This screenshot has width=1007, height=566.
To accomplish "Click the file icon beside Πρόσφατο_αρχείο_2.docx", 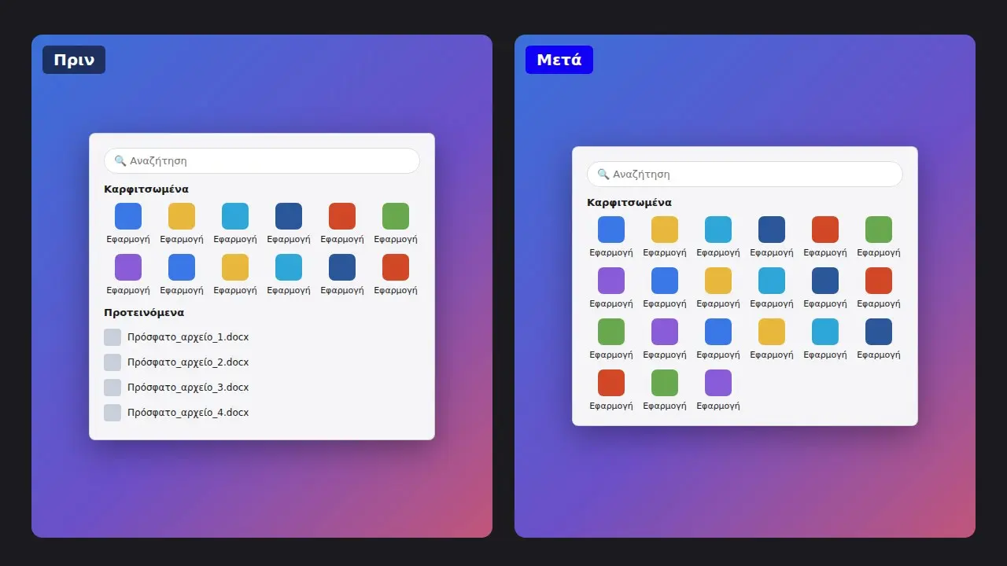I will 113,362.
